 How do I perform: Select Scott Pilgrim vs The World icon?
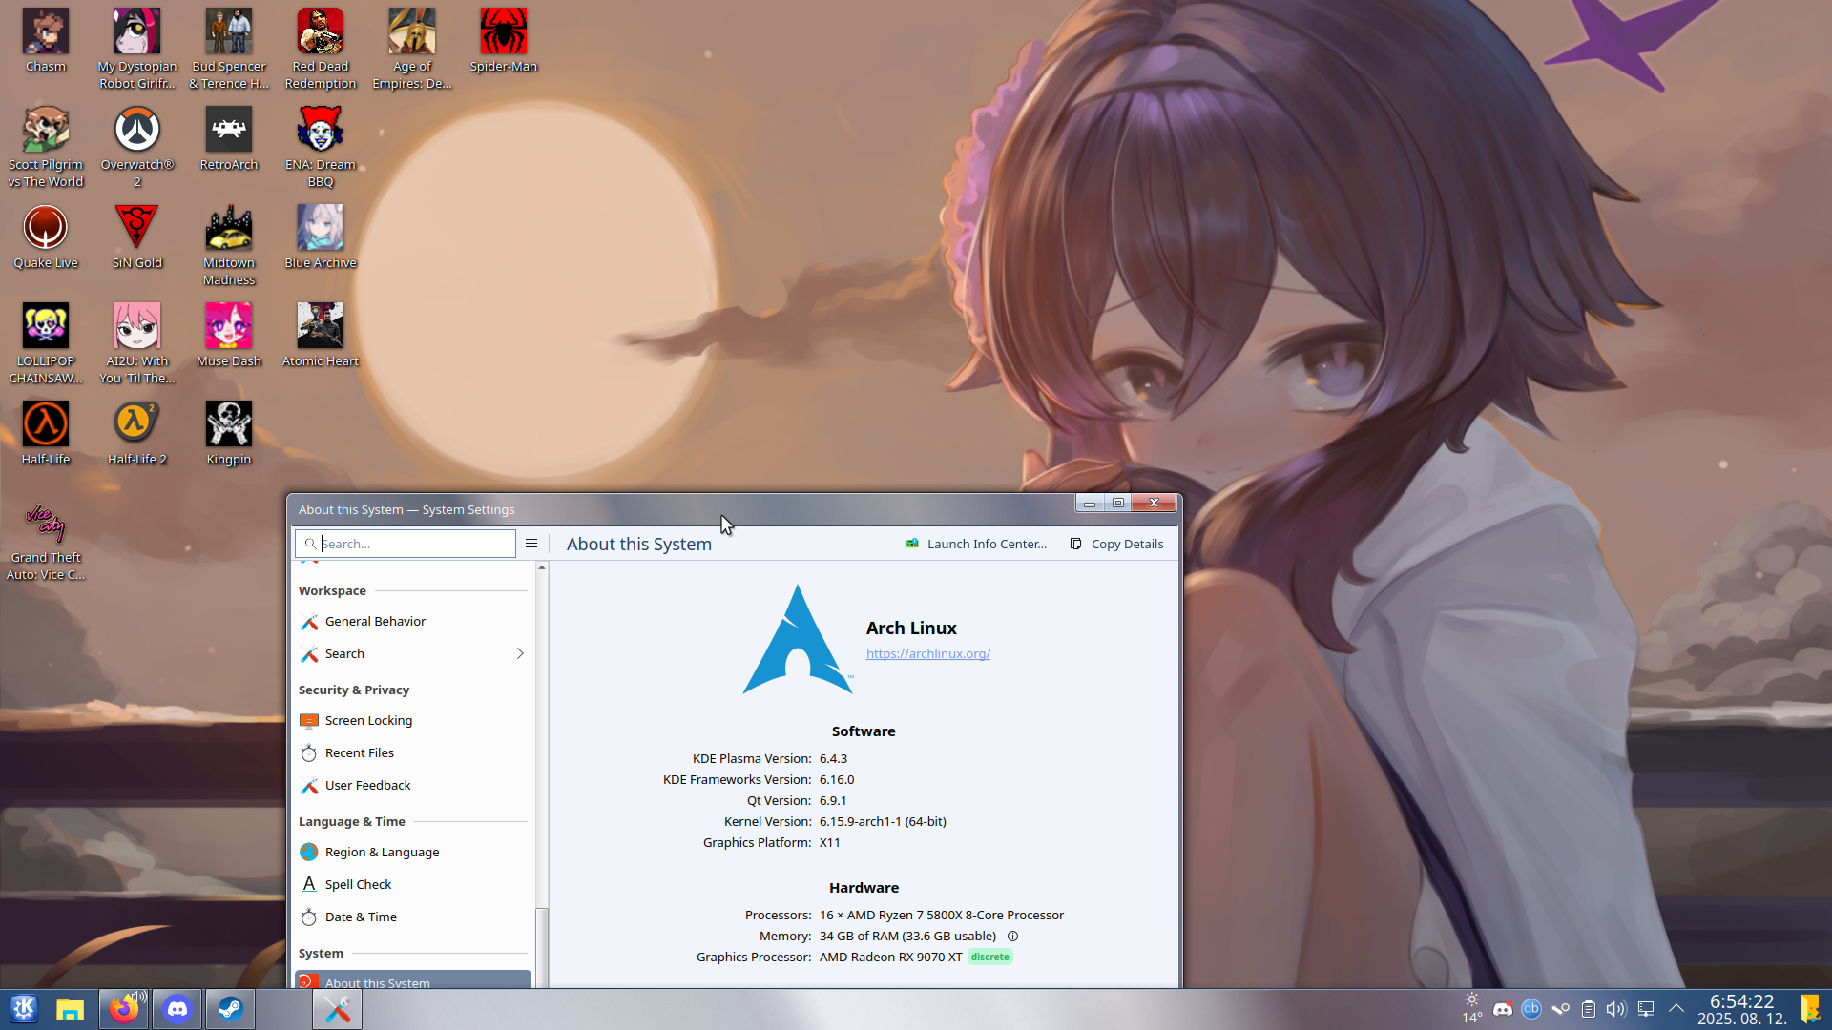point(46,147)
